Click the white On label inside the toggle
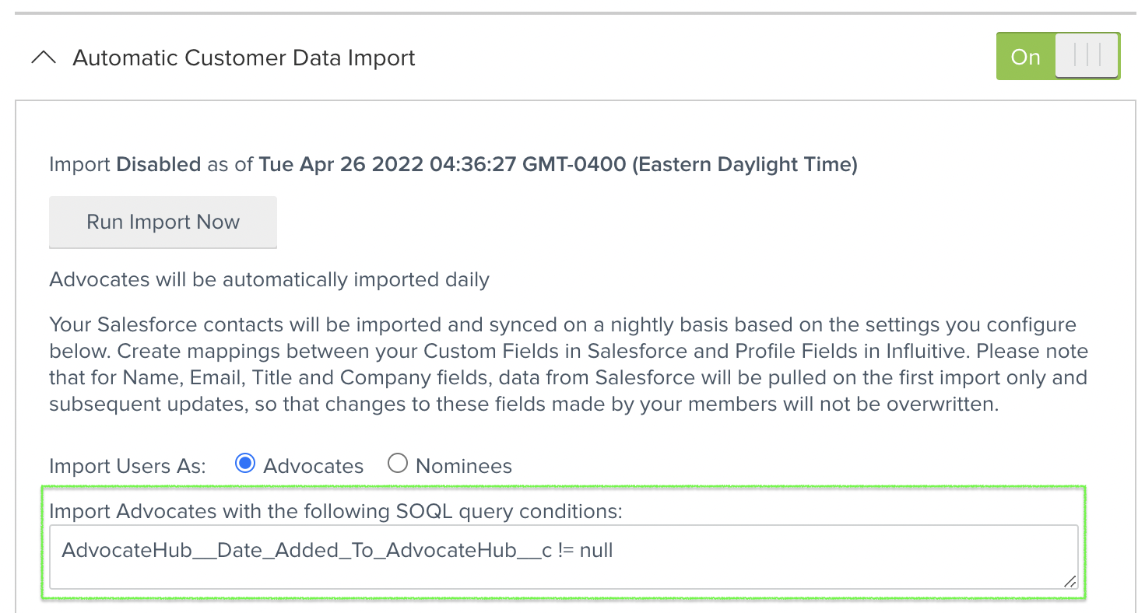1138x613 pixels. point(1025,57)
